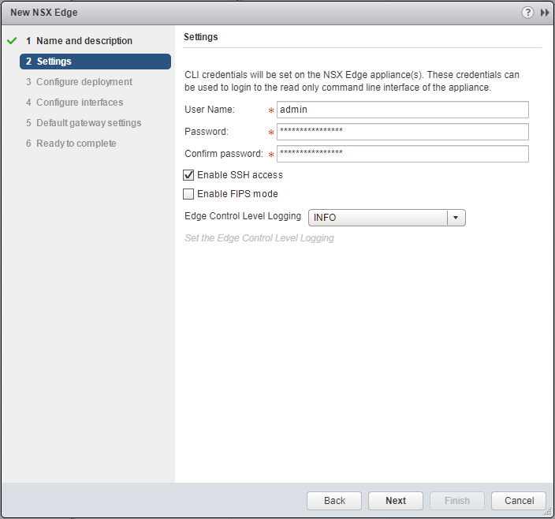Screen dimensions: 555x519
Task: Select step 6 Ready to complete
Action: point(76,144)
